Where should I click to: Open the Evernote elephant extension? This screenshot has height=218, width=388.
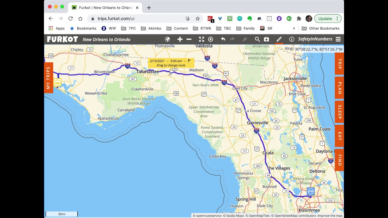click(250, 18)
